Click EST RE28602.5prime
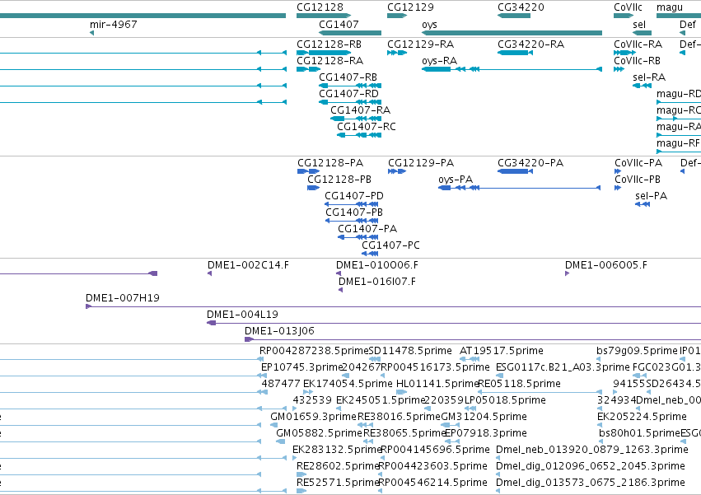The height and width of the screenshot is (495, 701). [x=301, y=474]
